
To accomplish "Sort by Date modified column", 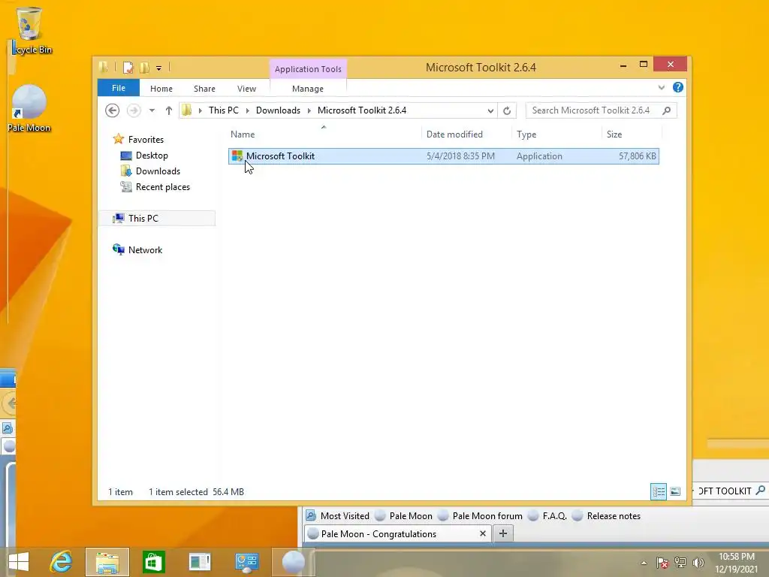I will [466, 134].
